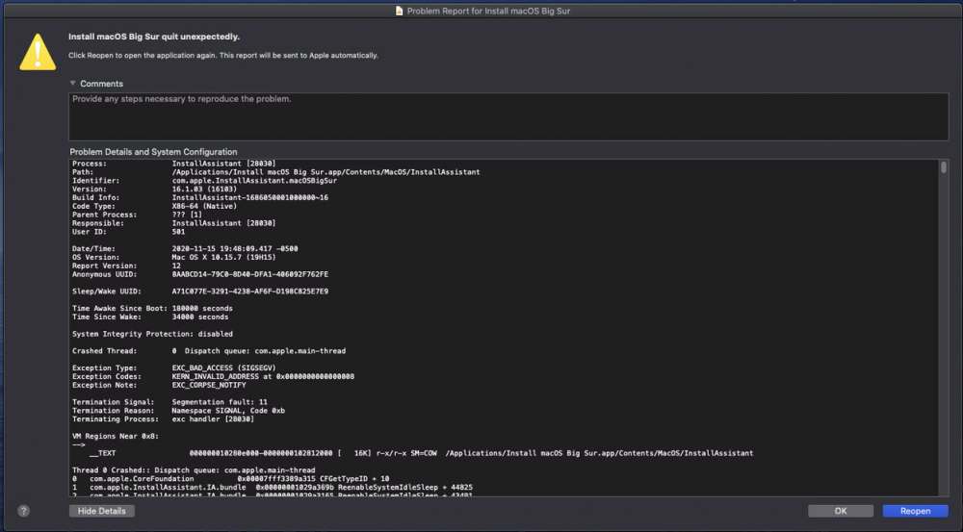963x532 pixels.
Task: Click identifier com.apple.InstallAssistant.macOSBigSur
Action: (x=254, y=181)
